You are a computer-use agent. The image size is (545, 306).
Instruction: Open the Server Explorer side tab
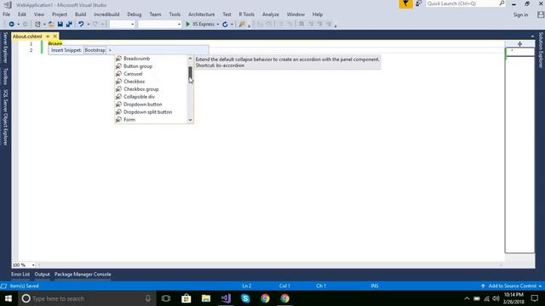coord(5,48)
